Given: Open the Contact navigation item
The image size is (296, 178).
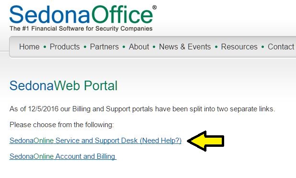Looking at the screenshot, I should [281, 47].
